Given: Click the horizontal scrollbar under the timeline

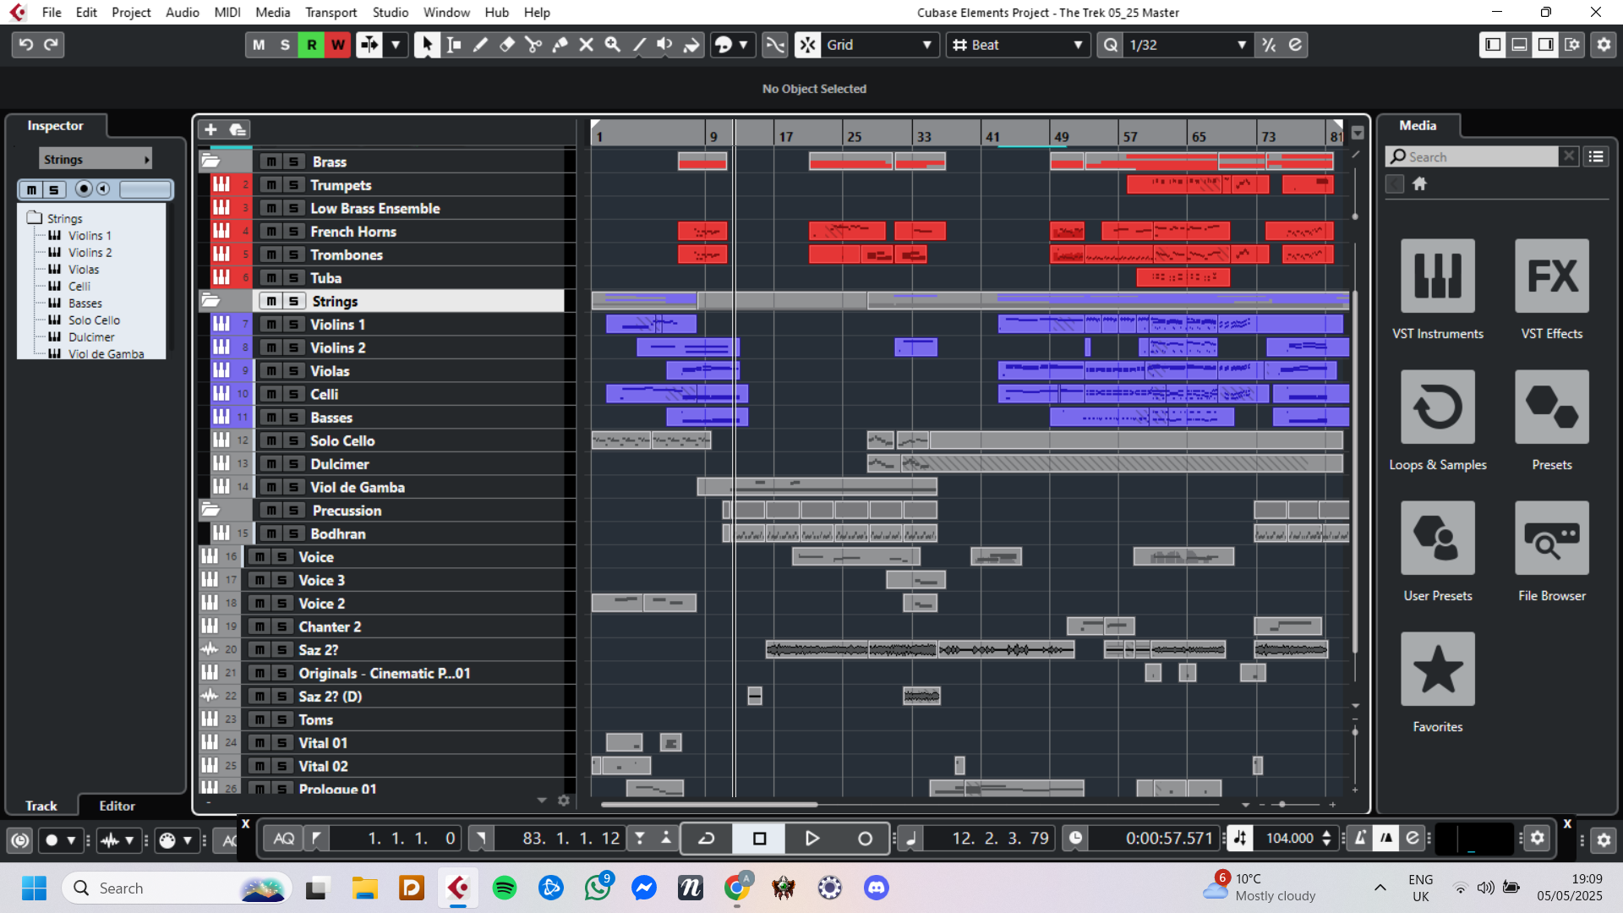Looking at the screenshot, I should [710, 805].
